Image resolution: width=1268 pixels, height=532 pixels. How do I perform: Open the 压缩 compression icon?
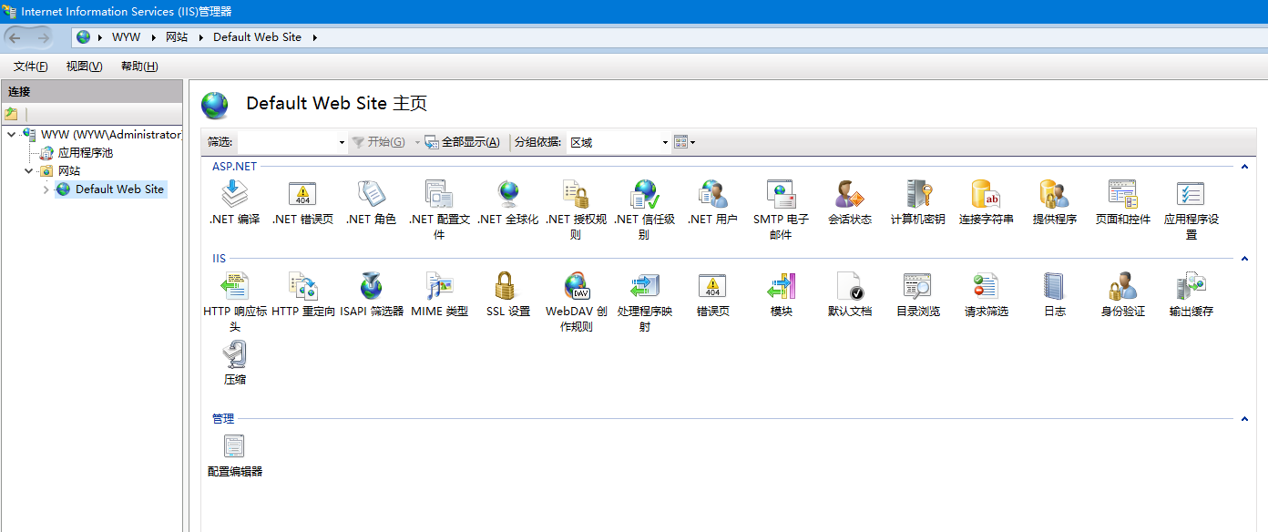(x=234, y=355)
